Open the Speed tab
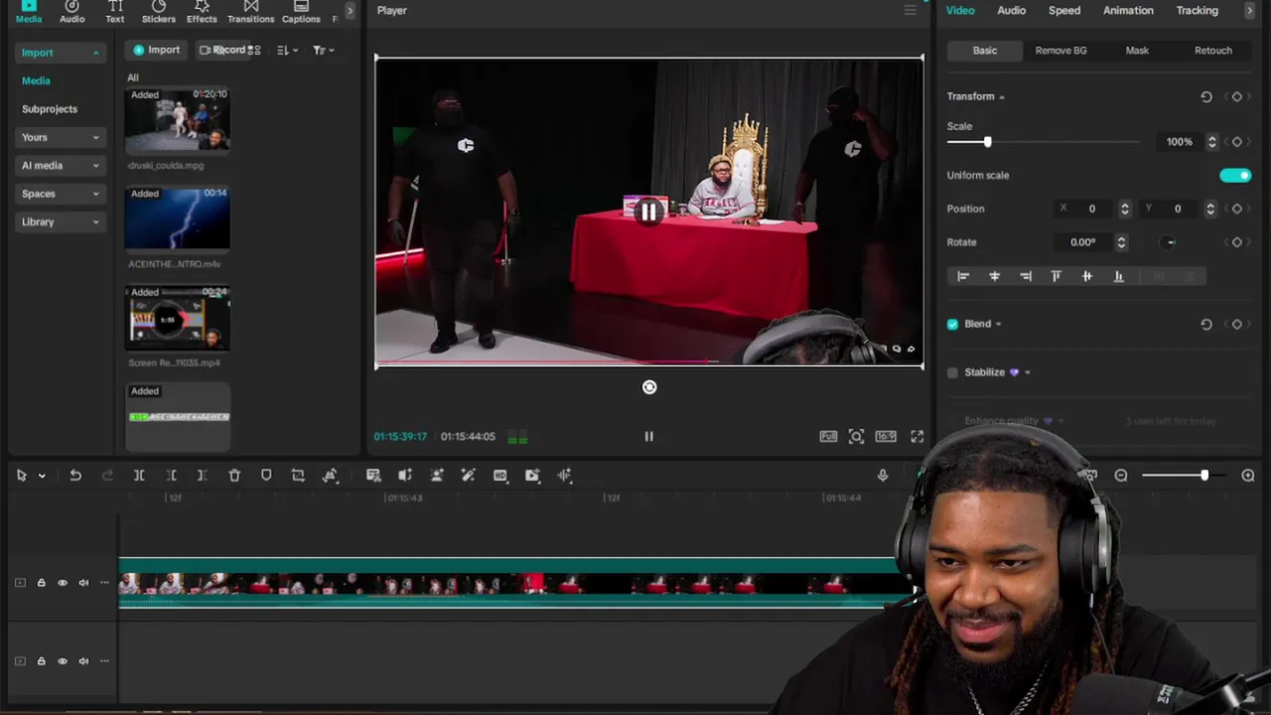This screenshot has width=1271, height=715. 1064,10
